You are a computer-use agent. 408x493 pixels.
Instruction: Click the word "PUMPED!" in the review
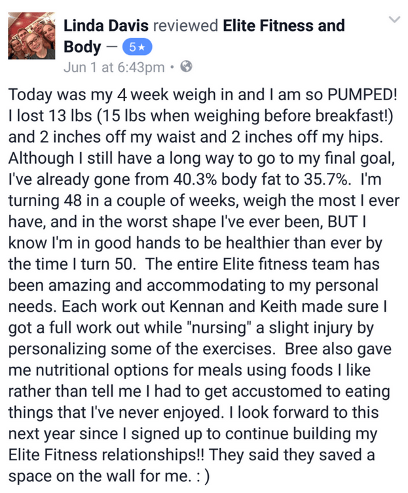362,95
